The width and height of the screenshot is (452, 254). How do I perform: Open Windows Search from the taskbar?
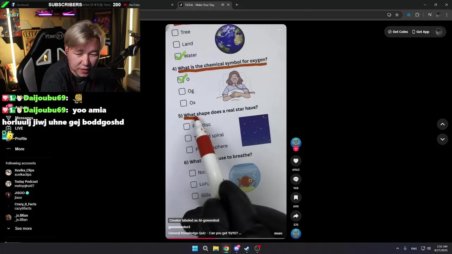coord(205,248)
